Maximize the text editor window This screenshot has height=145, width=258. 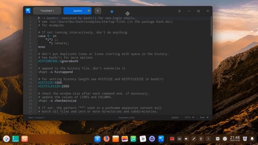coord(198,11)
